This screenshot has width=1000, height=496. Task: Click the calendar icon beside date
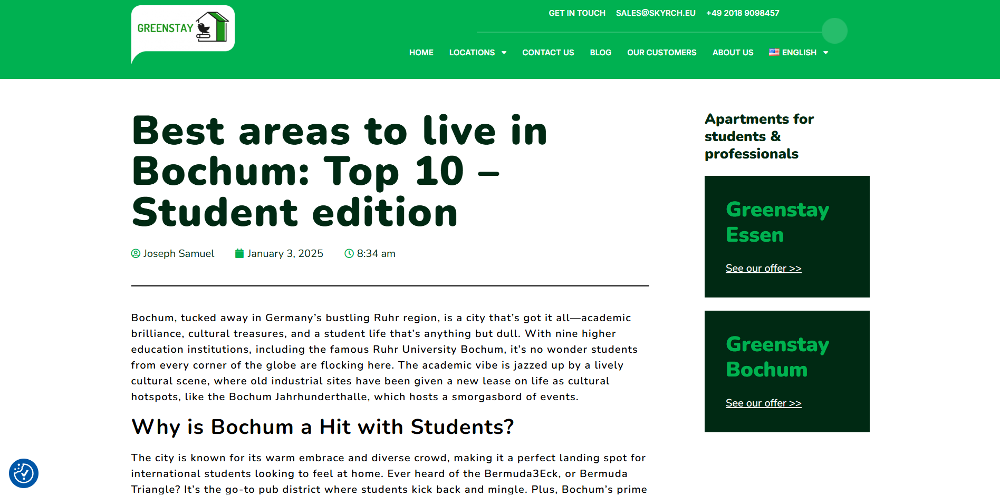pyautogui.click(x=239, y=254)
